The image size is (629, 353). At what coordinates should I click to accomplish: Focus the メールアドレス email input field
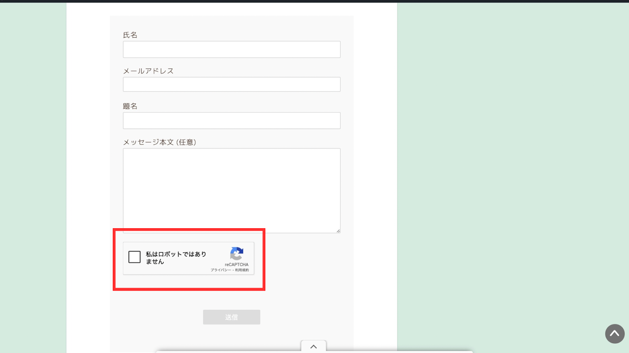point(232,84)
